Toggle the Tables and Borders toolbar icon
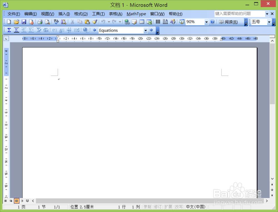 pos(134,22)
